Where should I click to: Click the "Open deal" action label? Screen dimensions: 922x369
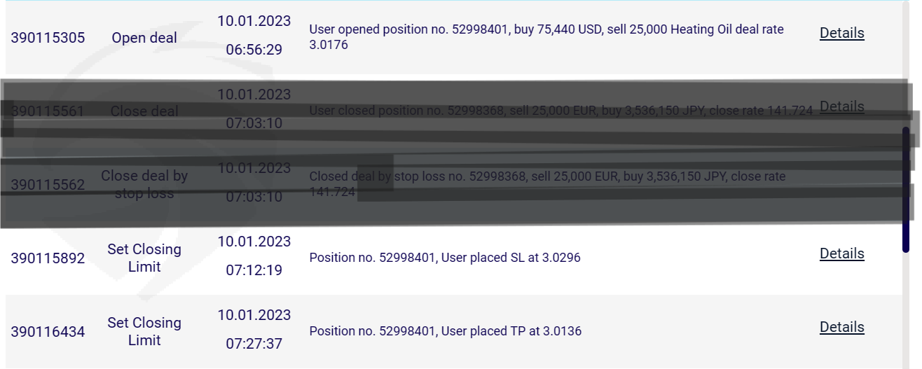click(144, 38)
